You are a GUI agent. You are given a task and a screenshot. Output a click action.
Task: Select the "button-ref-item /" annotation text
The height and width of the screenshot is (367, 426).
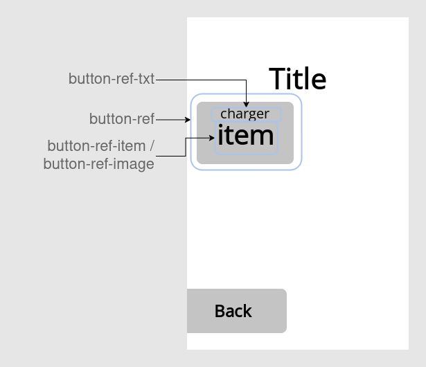100,146
